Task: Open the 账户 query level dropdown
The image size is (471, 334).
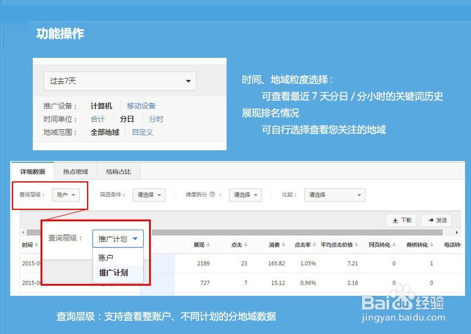Action: [66, 195]
